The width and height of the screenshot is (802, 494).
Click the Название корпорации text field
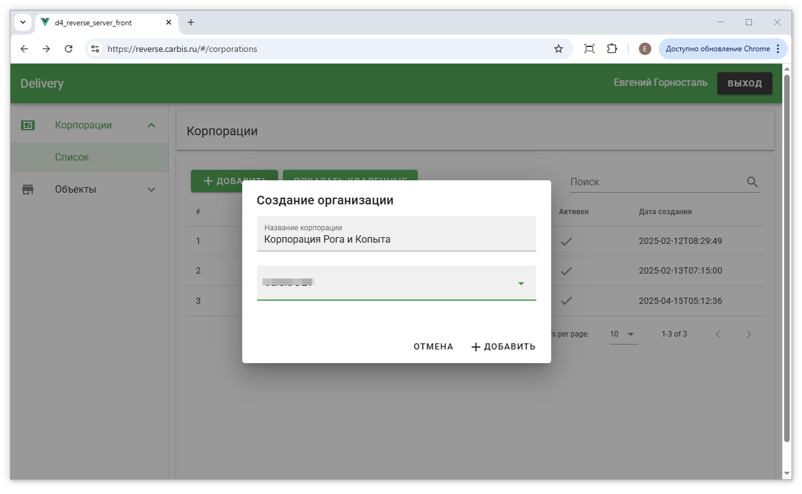point(396,240)
